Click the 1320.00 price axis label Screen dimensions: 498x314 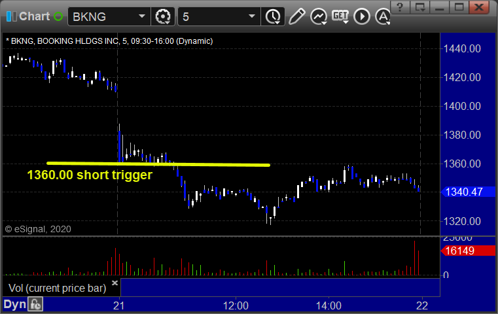pos(462,221)
